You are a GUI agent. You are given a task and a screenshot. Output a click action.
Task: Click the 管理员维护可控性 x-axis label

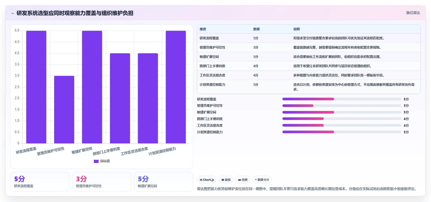coord(50,151)
